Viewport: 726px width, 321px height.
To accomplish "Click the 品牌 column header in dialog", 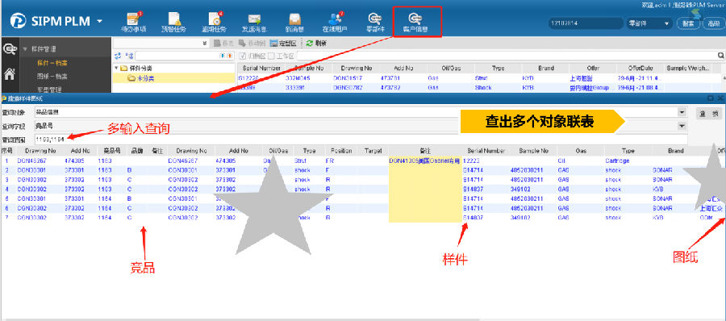I will (x=136, y=151).
